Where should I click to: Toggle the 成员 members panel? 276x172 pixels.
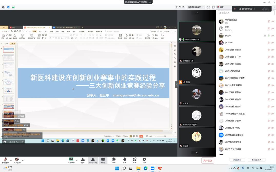point(93,159)
